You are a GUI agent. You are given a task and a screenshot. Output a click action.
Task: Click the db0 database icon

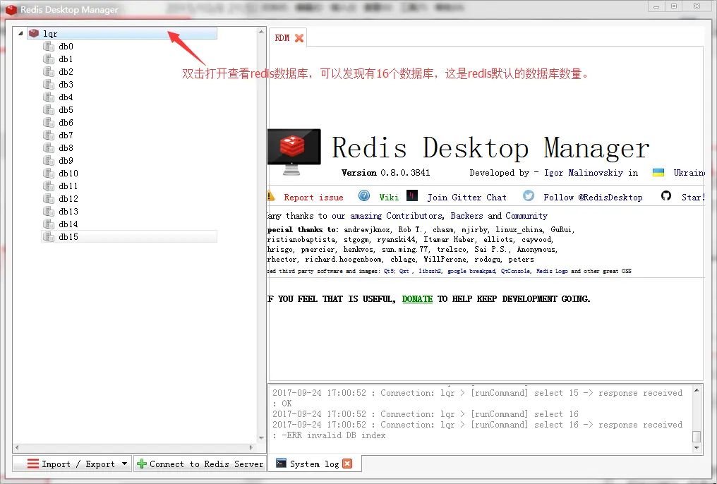[x=49, y=46]
